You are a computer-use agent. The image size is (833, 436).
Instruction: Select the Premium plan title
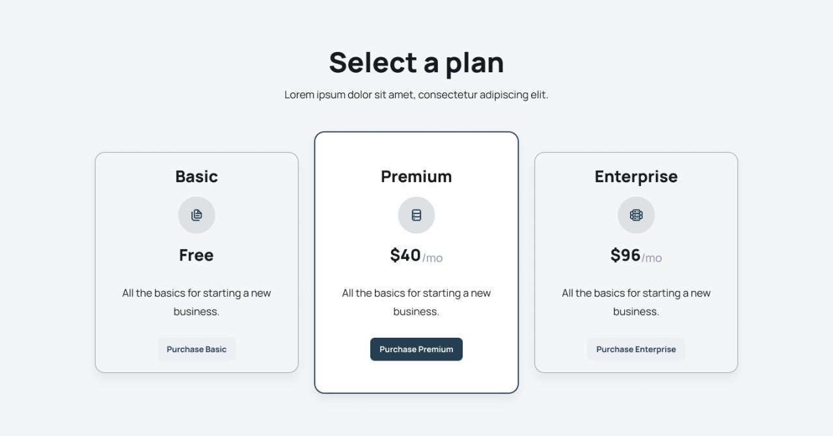pyautogui.click(x=416, y=176)
